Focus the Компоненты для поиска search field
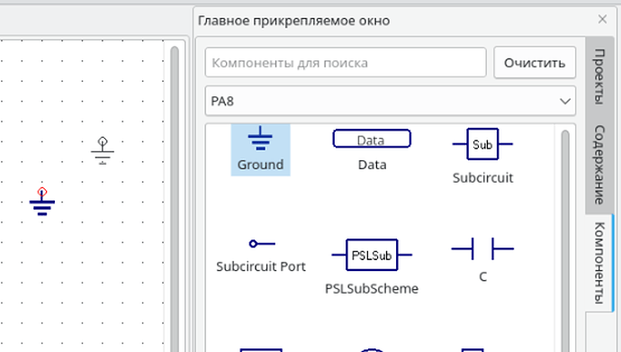 click(346, 62)
